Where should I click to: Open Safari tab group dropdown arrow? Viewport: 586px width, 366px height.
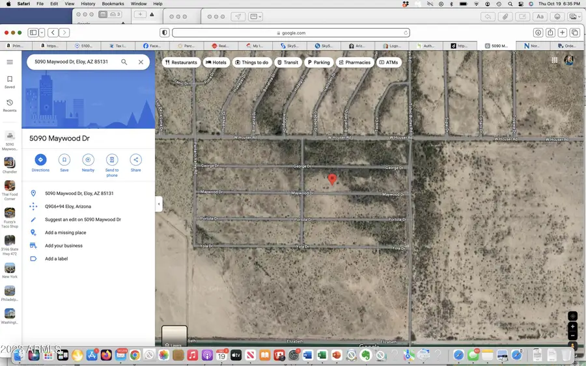pyautogui.click(x=42, y=33)
